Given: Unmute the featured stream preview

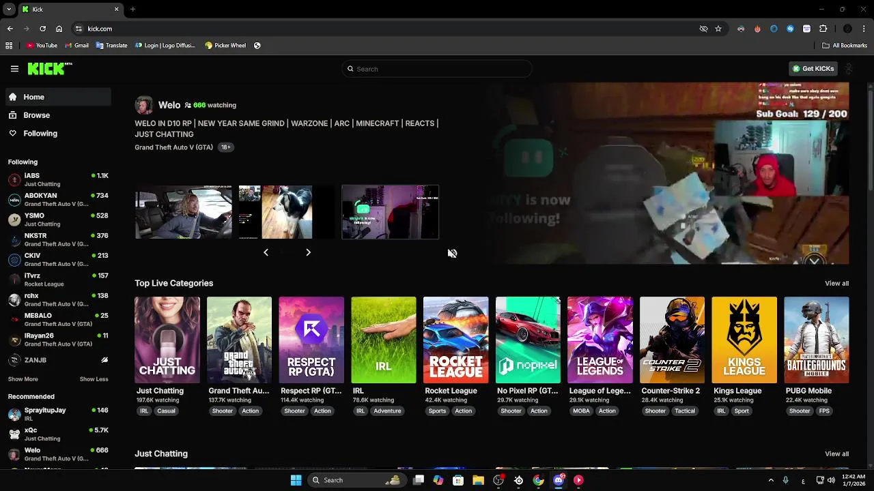Looking at the screenshot, I should (x=452, y=253).
